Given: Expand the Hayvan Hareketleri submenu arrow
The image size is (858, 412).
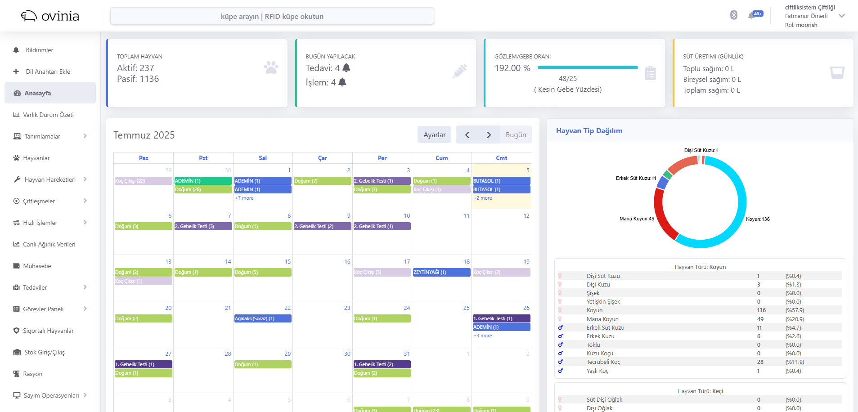Looking at the screenshot, I should coord(85,179).
